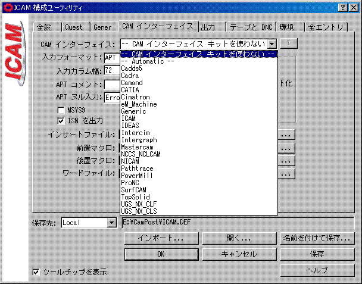
Task: Pick UGS_NX_CLF in the list
Action: 199,204
